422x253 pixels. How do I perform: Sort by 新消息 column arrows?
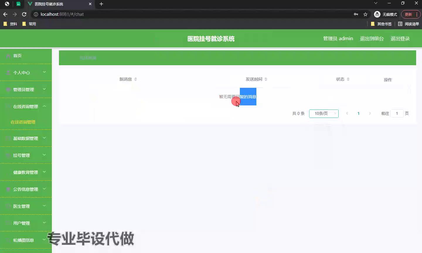(x=135, y=79)
